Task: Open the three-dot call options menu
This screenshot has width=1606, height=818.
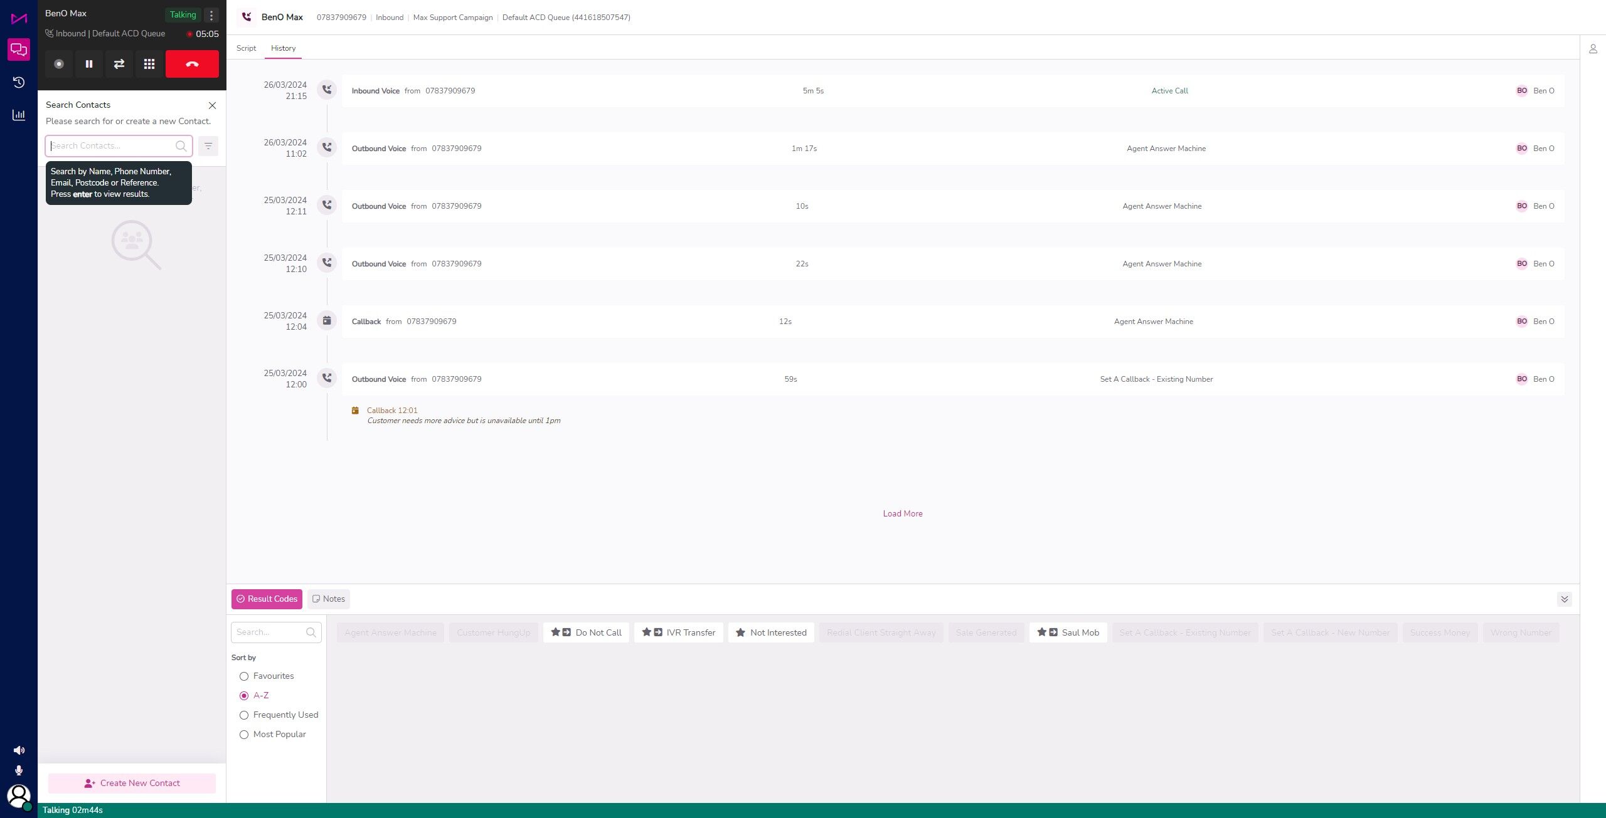Action: tap(211, 15)
